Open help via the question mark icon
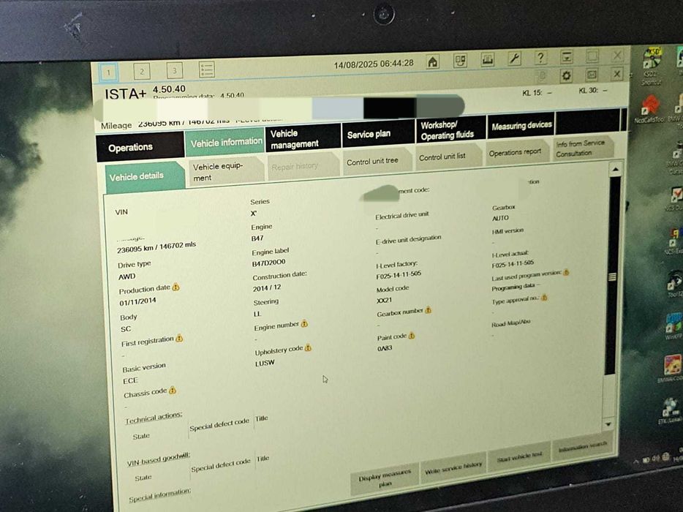The height and width of the screenshot is (512, 683). [x=540, y=57]
